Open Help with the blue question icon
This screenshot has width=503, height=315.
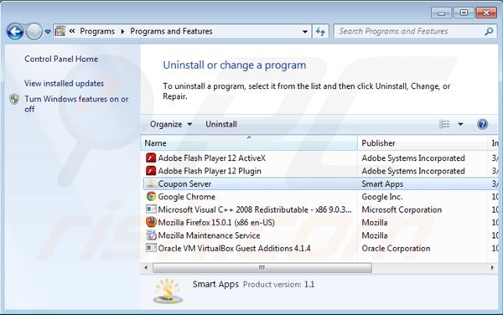click(x=482, y=124)
